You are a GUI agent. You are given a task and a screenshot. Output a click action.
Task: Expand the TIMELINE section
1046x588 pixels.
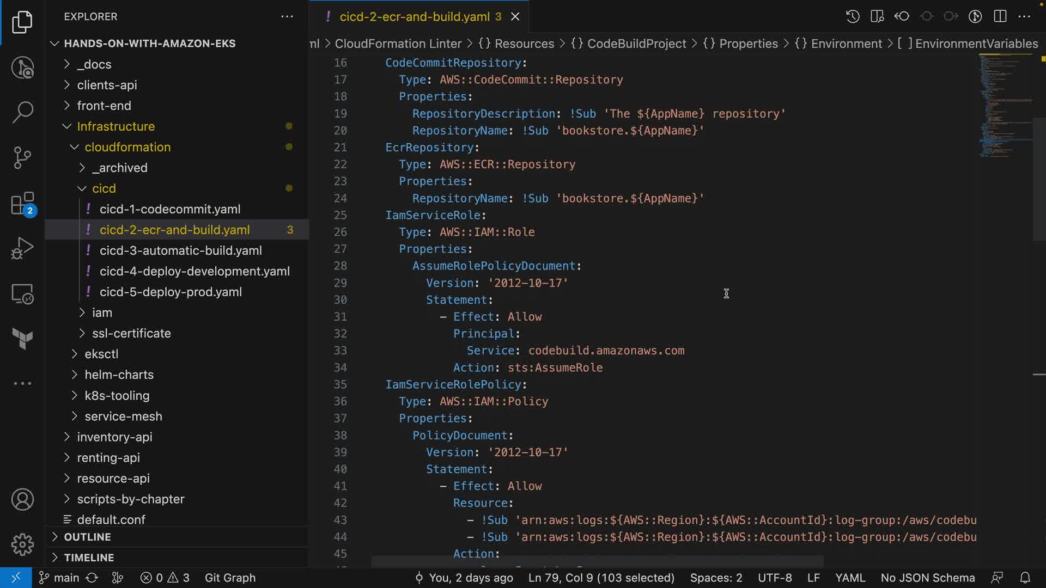[x=89, y=558]
